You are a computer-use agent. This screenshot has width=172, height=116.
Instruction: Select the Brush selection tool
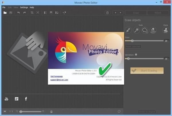click(128, 30)
